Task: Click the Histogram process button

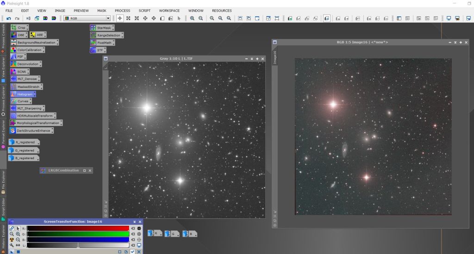Action: click(x=25, y=94)
